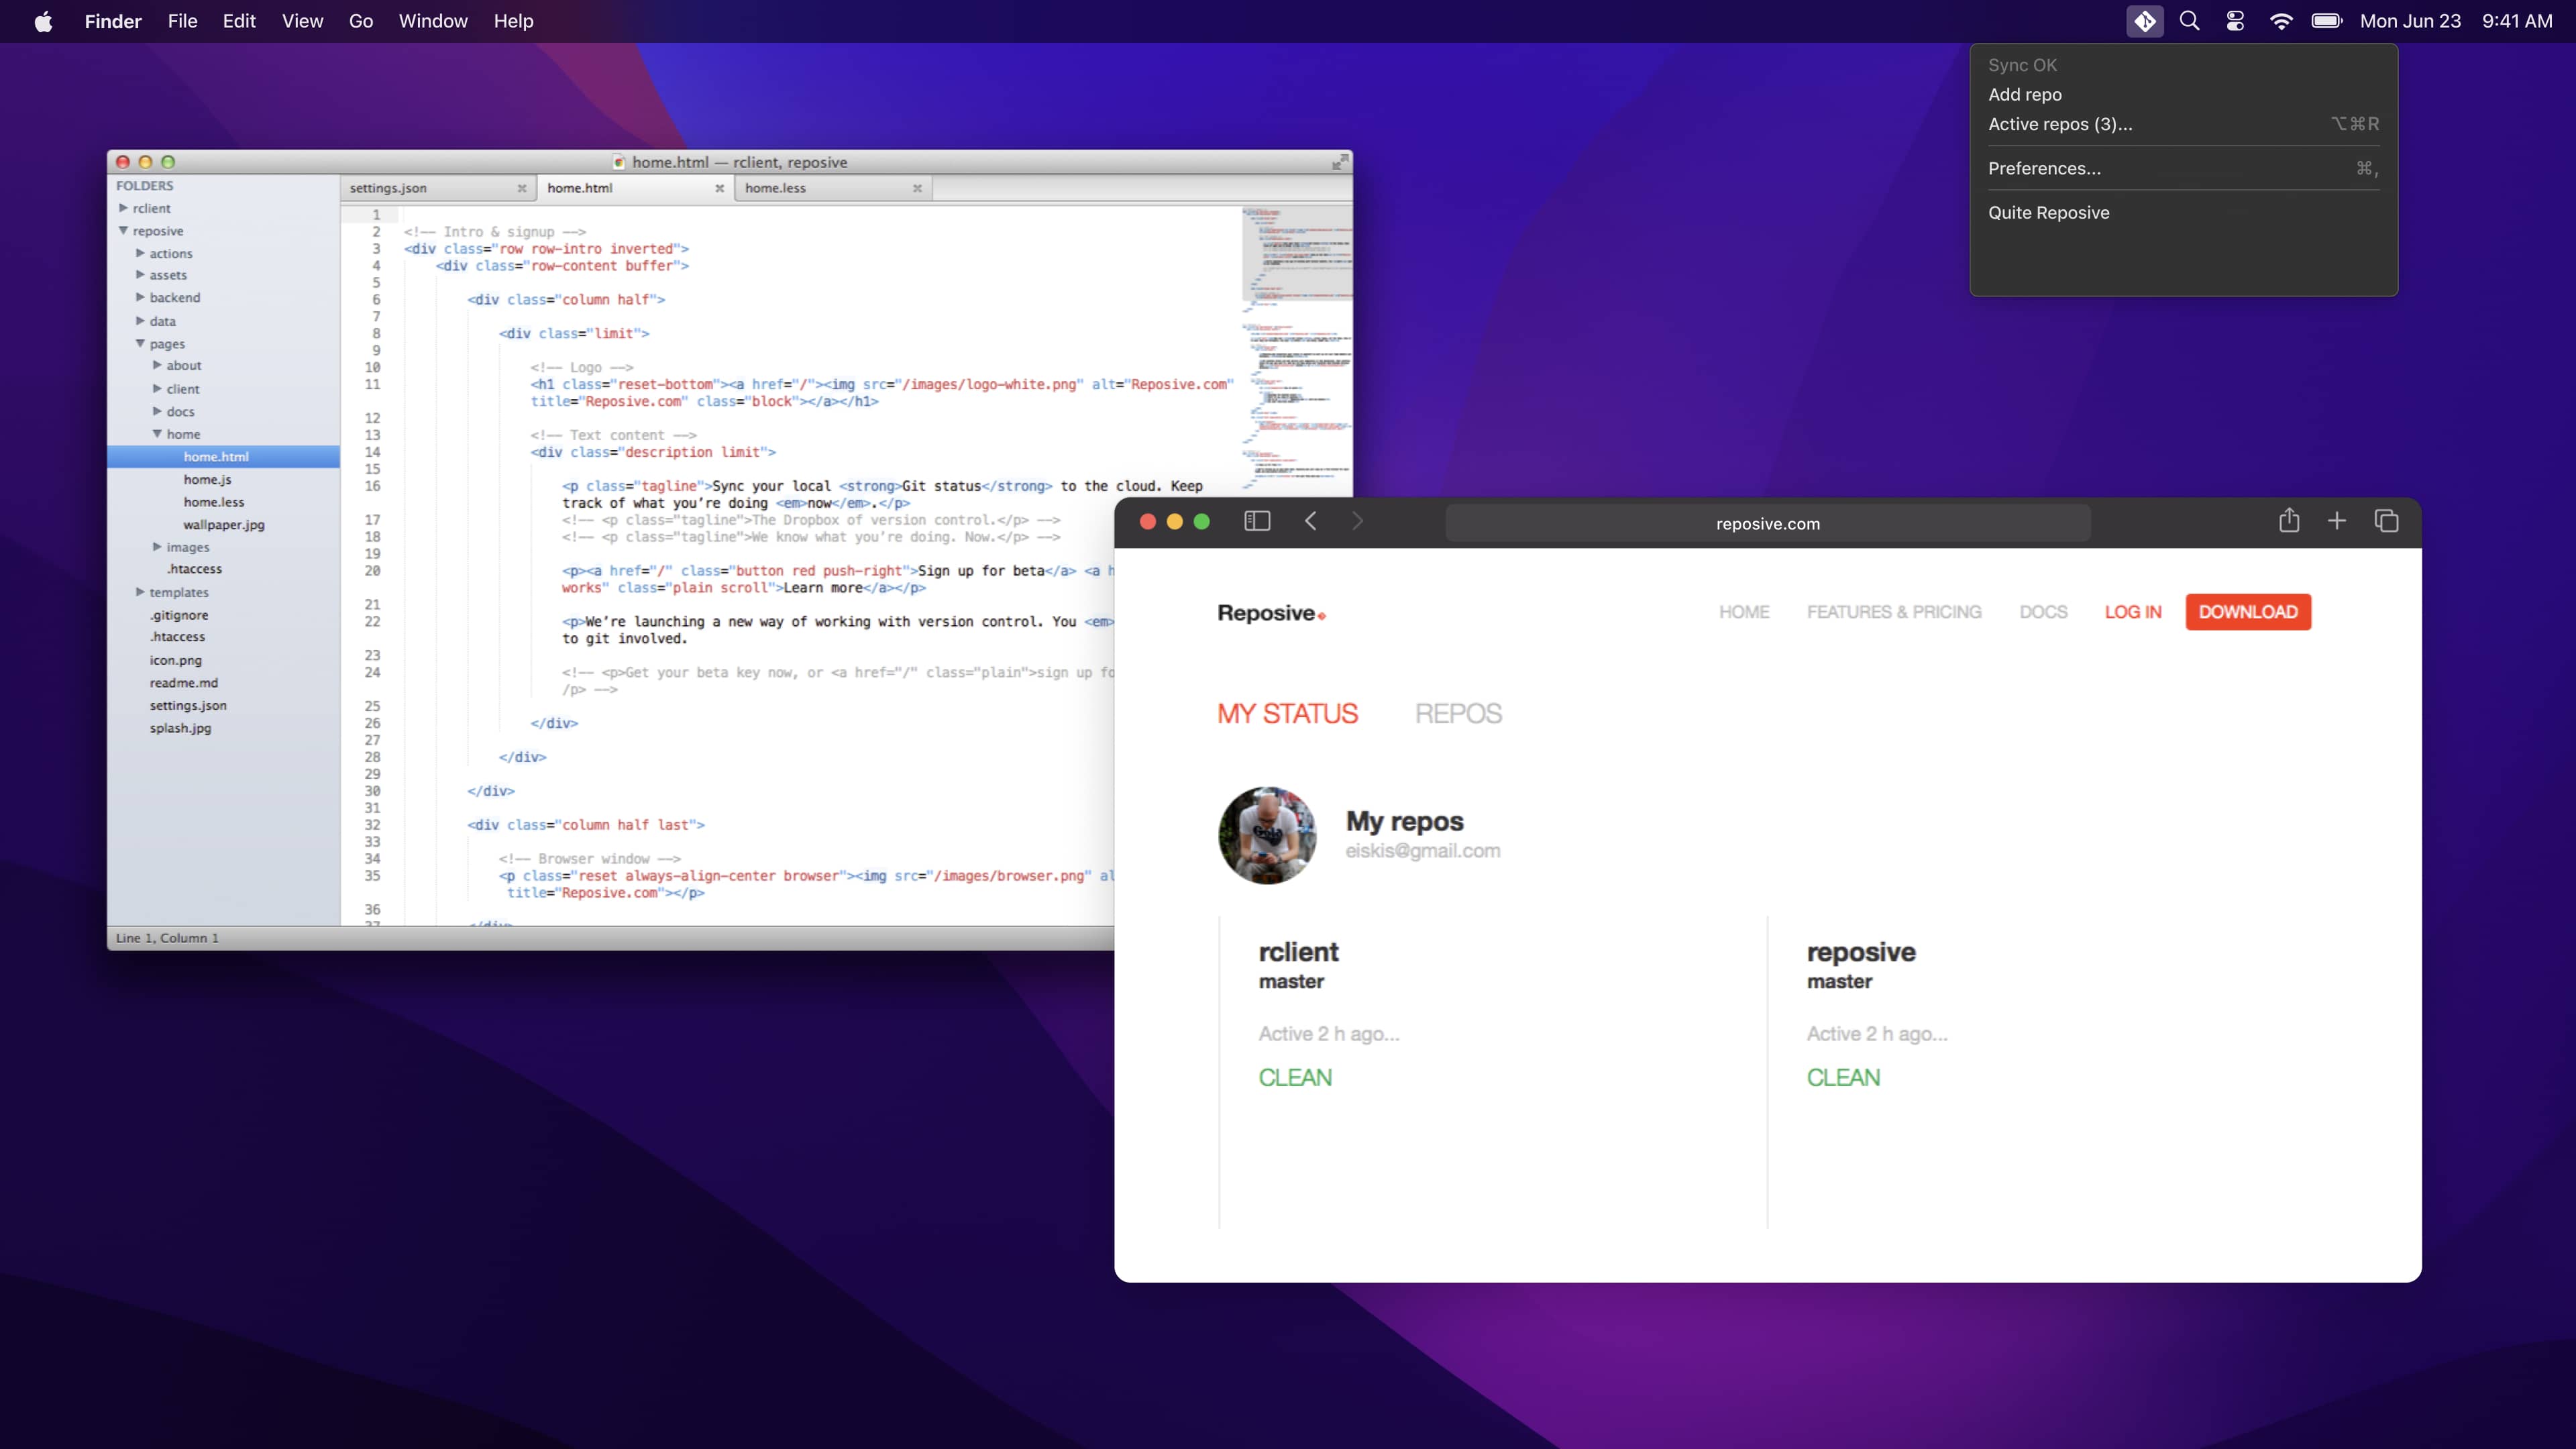The height and width of the screenshot is (1449, 2576).
Task: Click the LOG IN link
Action: point(2133,612)
